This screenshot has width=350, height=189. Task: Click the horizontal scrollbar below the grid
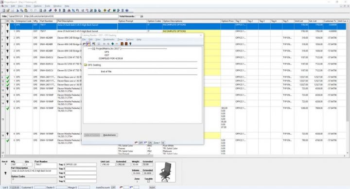174,156
